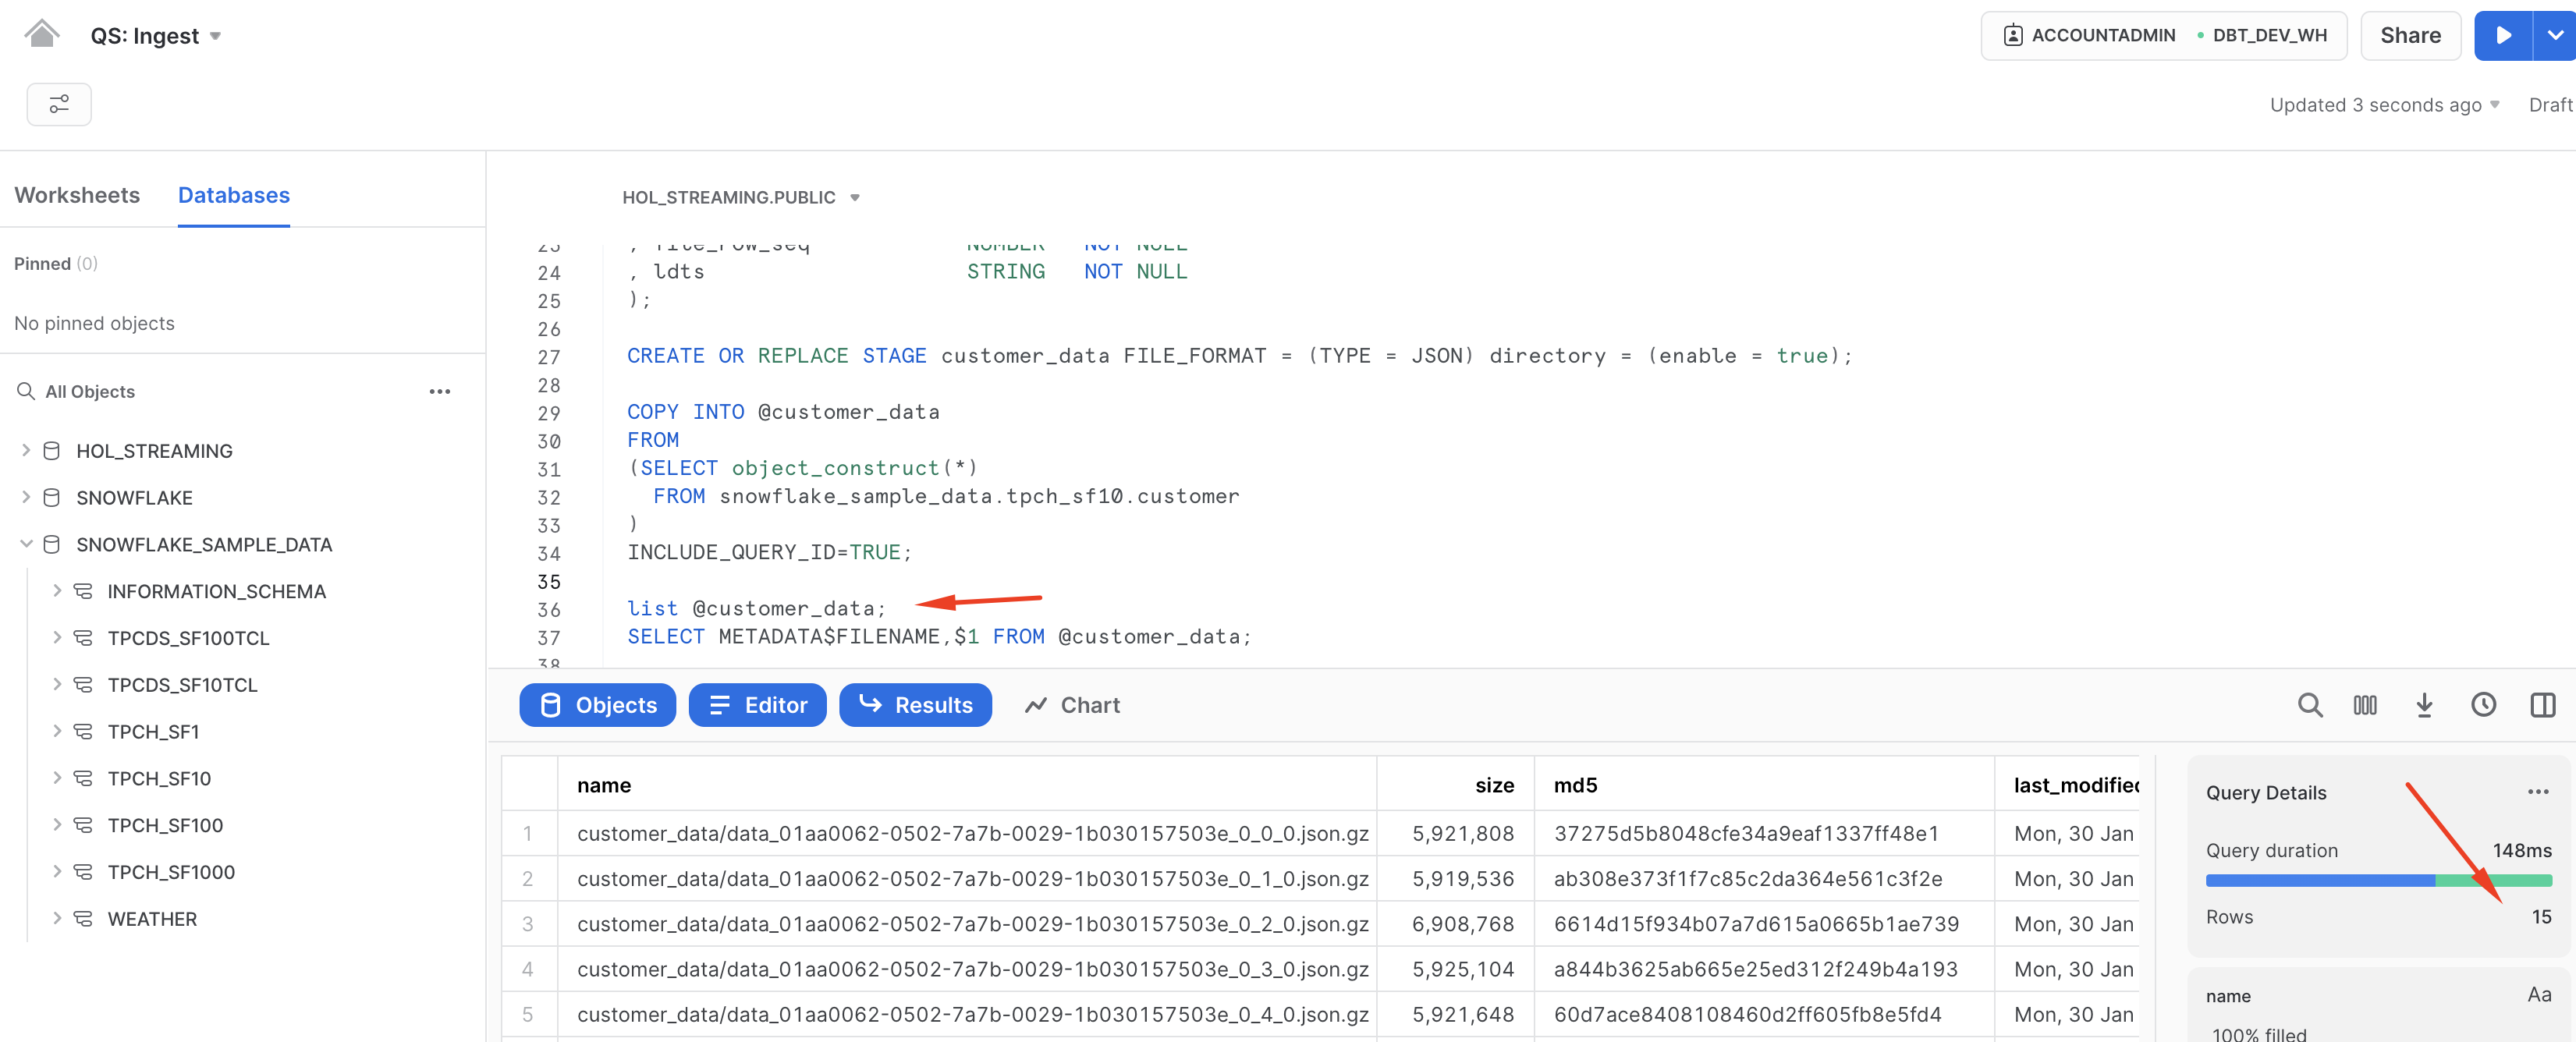Collapse the SNOWFLAKE_SAMPLE_DATA database
Screen dimensions: 2576x1042
25,544
